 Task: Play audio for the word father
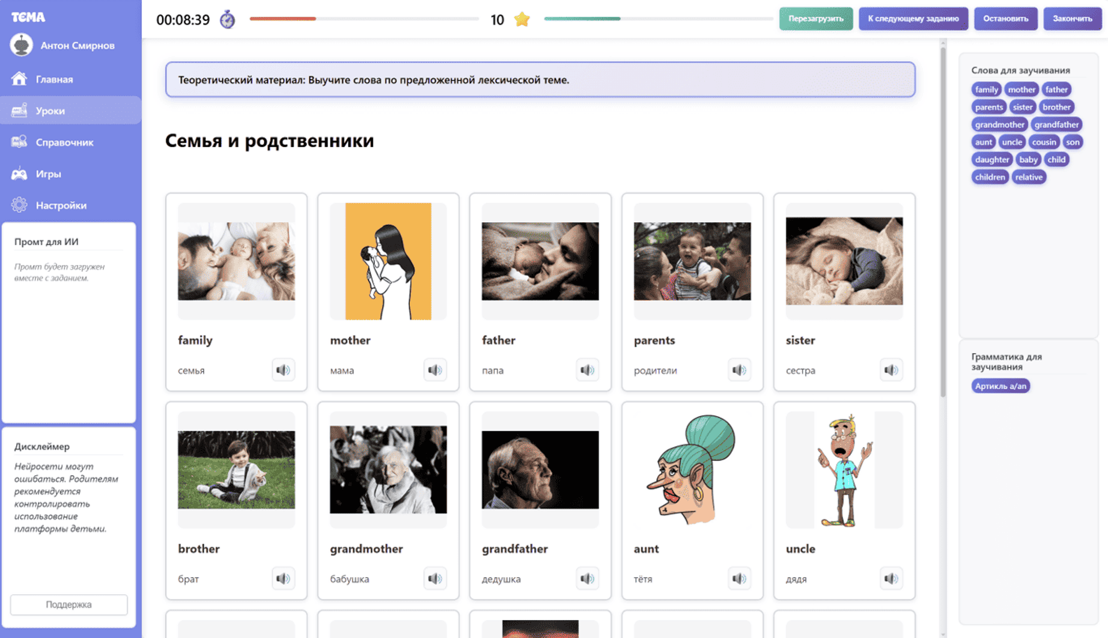pyautogui.click(x=587, y=370)
